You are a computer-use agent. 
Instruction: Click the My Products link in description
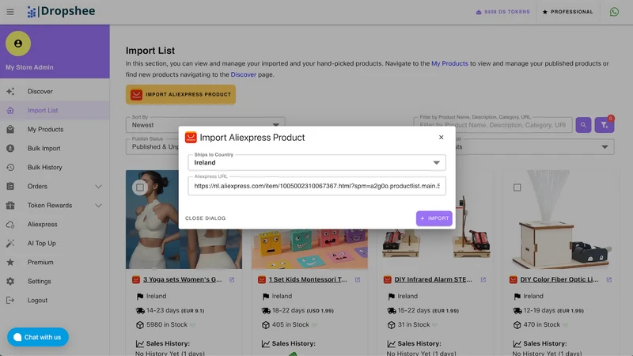pos(449,63)
